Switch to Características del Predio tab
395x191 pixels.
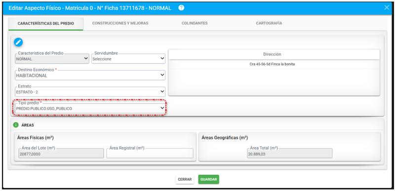click(46, 23)
